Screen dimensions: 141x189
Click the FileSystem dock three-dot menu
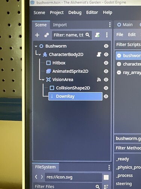109,167
